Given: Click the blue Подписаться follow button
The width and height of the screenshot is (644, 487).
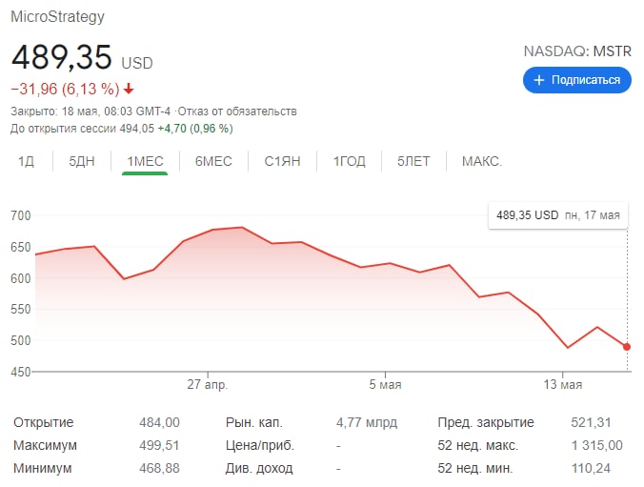Looking at the screenshot, I should 576,80.
